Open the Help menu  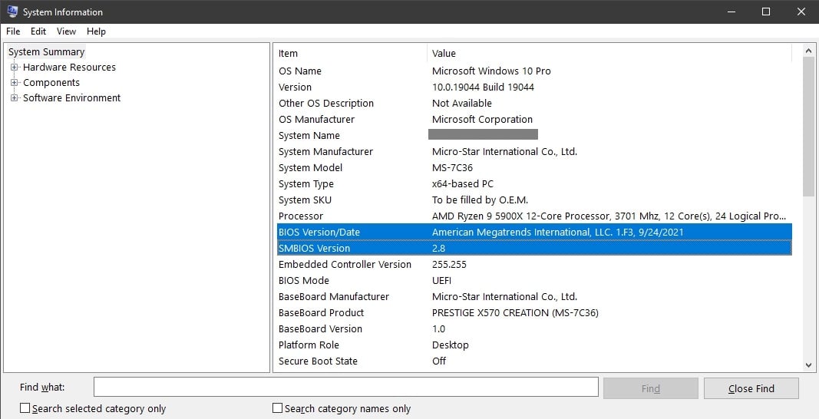point(96,31)
